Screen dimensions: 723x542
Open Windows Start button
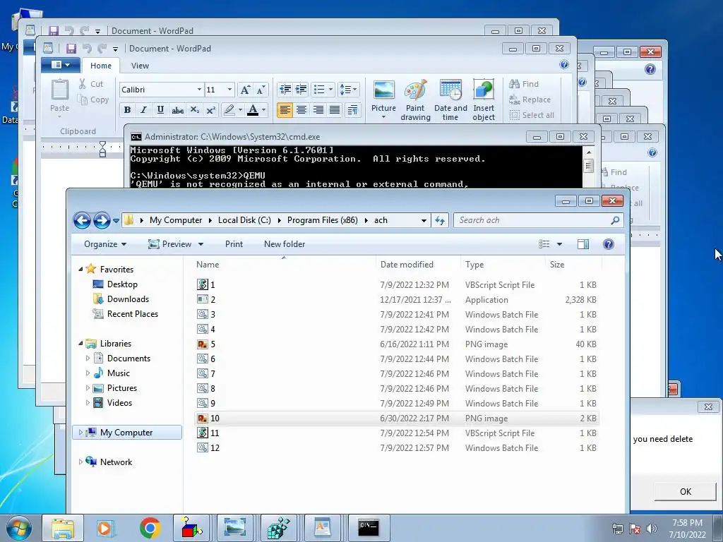19,528
